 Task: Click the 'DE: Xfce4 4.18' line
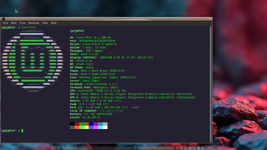pos(81,61)
